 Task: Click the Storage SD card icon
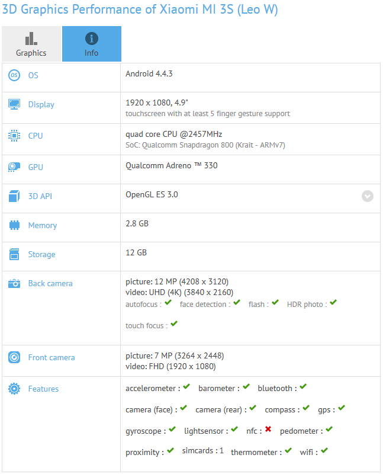14,255
